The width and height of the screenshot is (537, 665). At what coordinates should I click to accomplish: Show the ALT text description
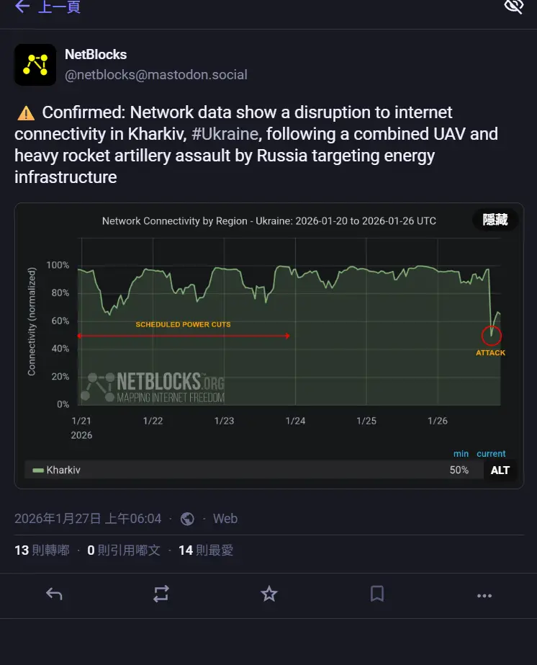point(500,470)
